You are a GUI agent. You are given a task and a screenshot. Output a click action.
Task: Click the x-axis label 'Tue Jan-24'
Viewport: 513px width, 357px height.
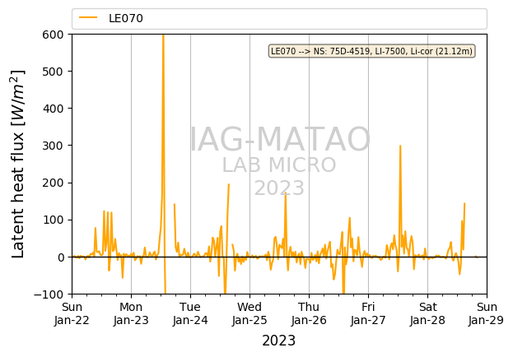point(190,313)
